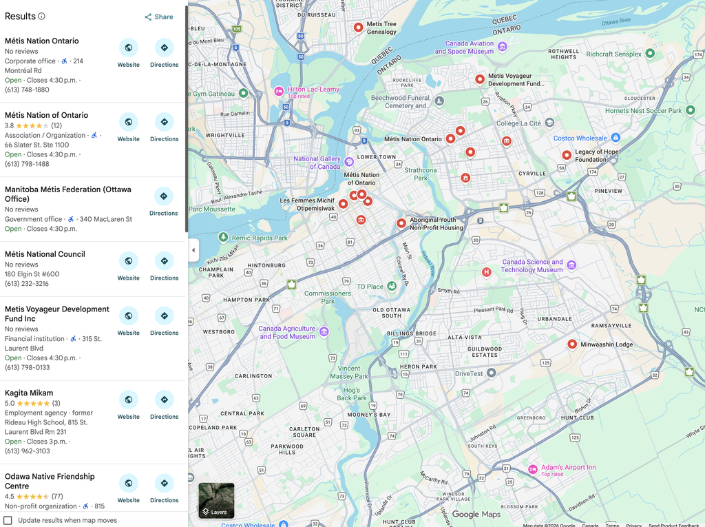The width and height of the screenshot is (705, 527).
Task: Click the Beechwood Funeral Cemetery marker
Action: click(x=439, y=101)
